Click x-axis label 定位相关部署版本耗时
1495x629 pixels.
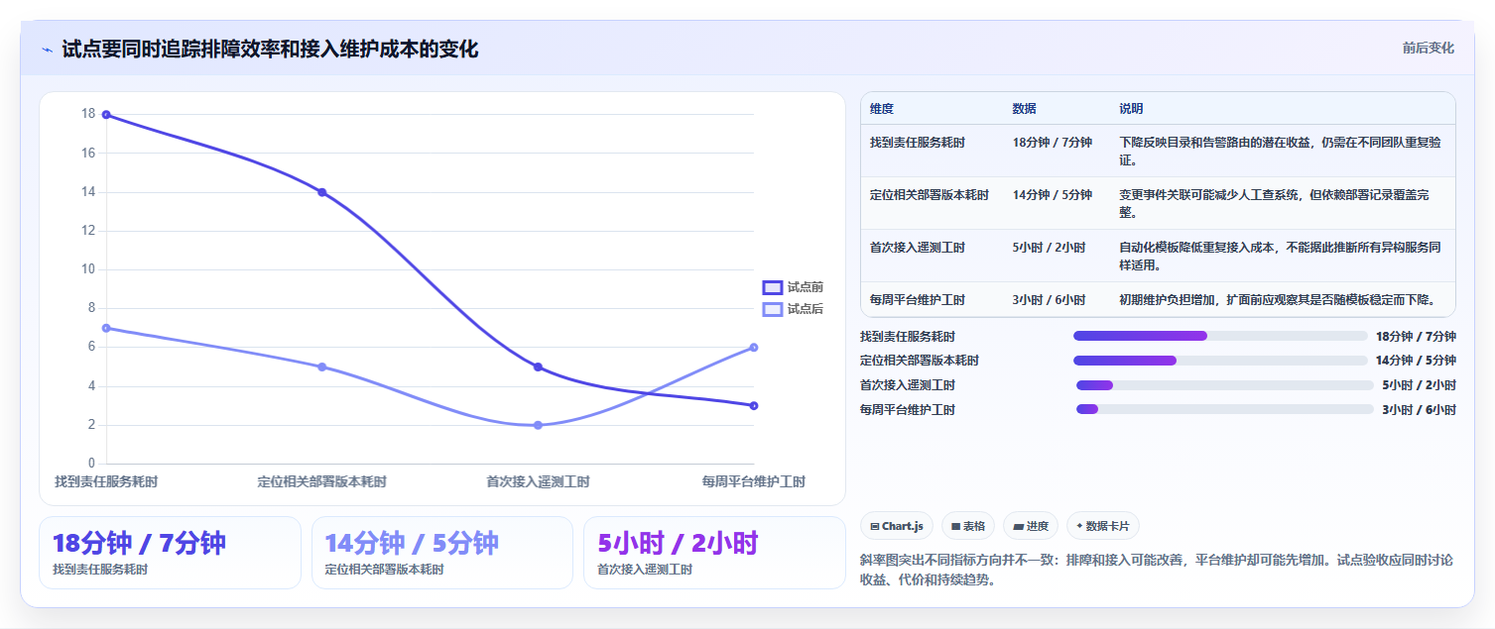[x=321, y=481]
